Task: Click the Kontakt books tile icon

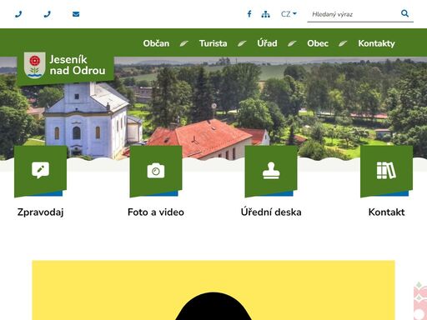Action: point(386,170)
